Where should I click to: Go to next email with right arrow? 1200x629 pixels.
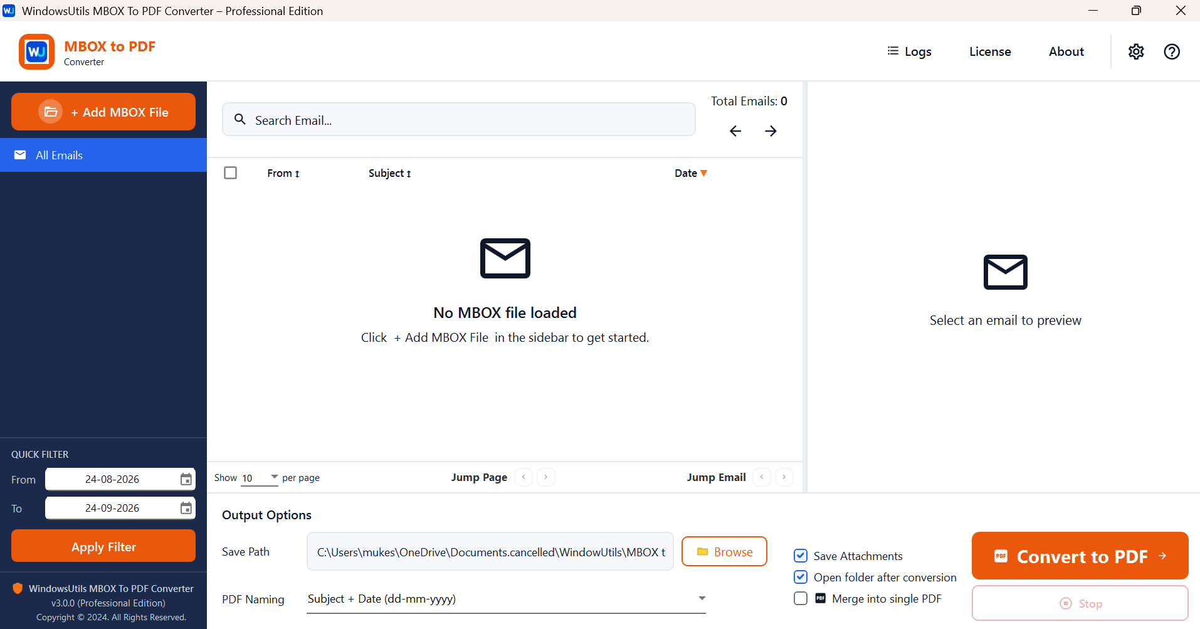point(771,130)
